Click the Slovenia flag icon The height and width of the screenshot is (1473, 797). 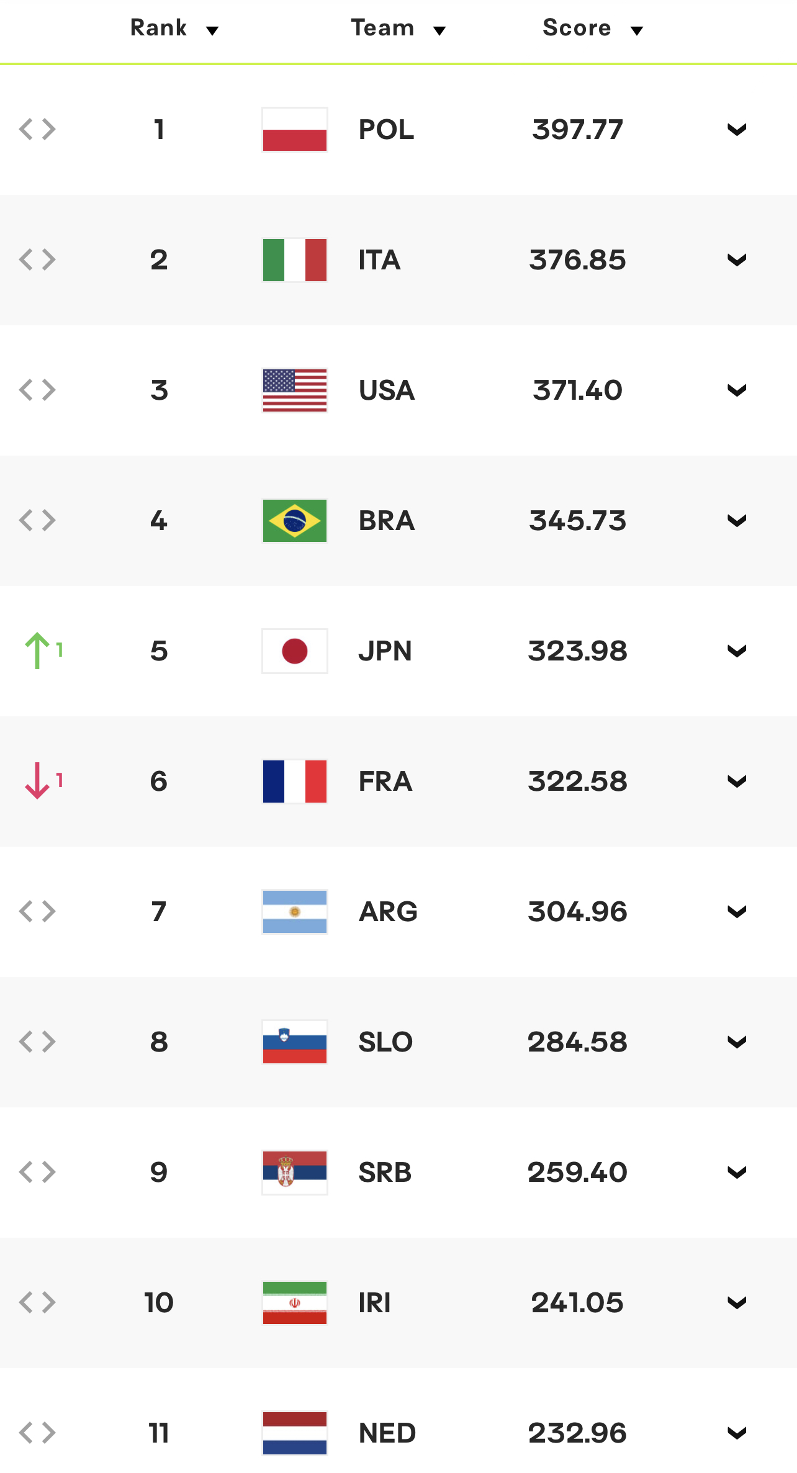295,1042
